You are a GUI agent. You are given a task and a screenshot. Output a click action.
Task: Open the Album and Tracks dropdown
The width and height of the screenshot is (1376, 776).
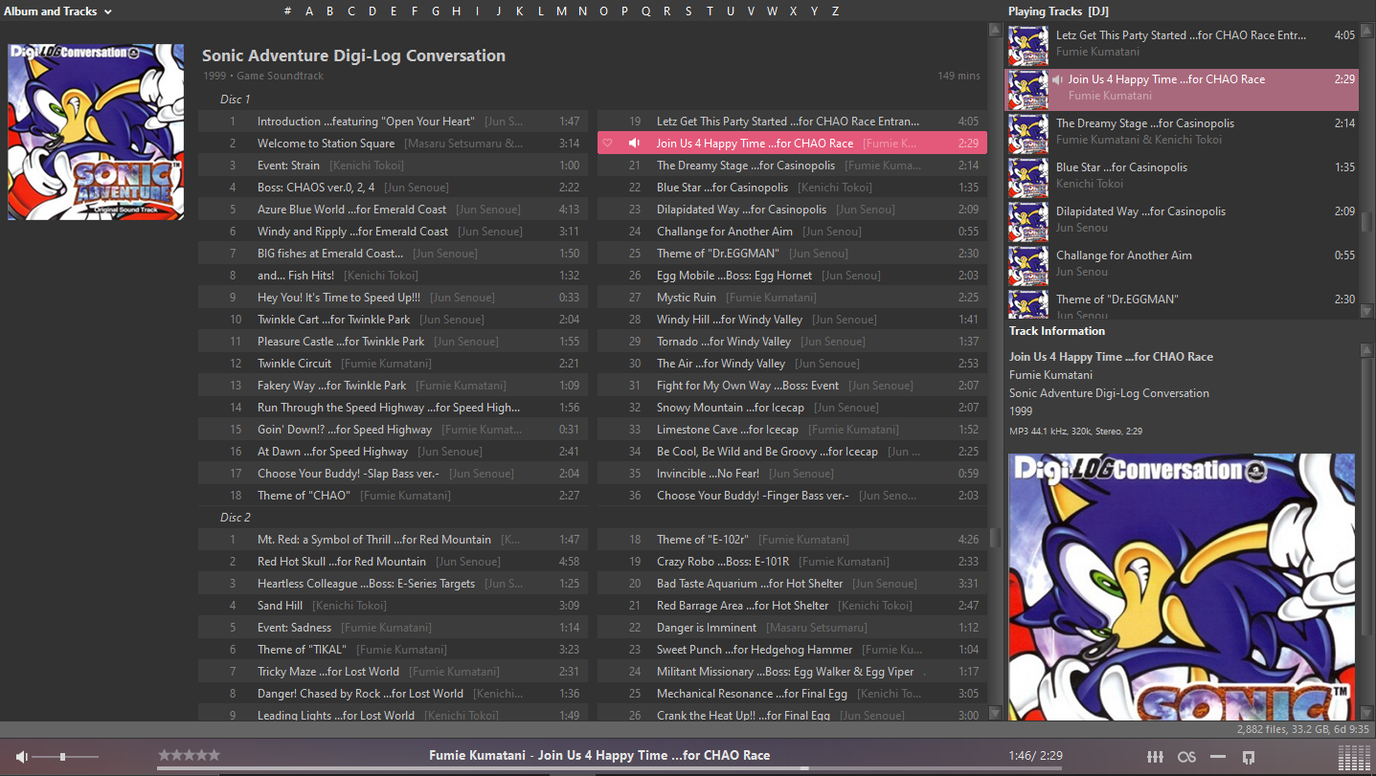coord(57,11)
